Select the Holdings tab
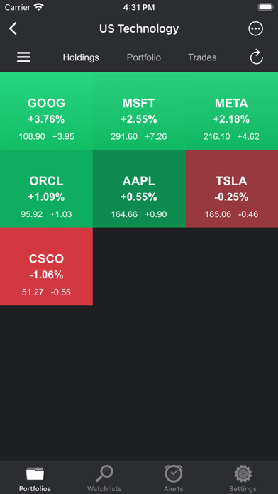This screenshot has height=494, width=278. 81,57
